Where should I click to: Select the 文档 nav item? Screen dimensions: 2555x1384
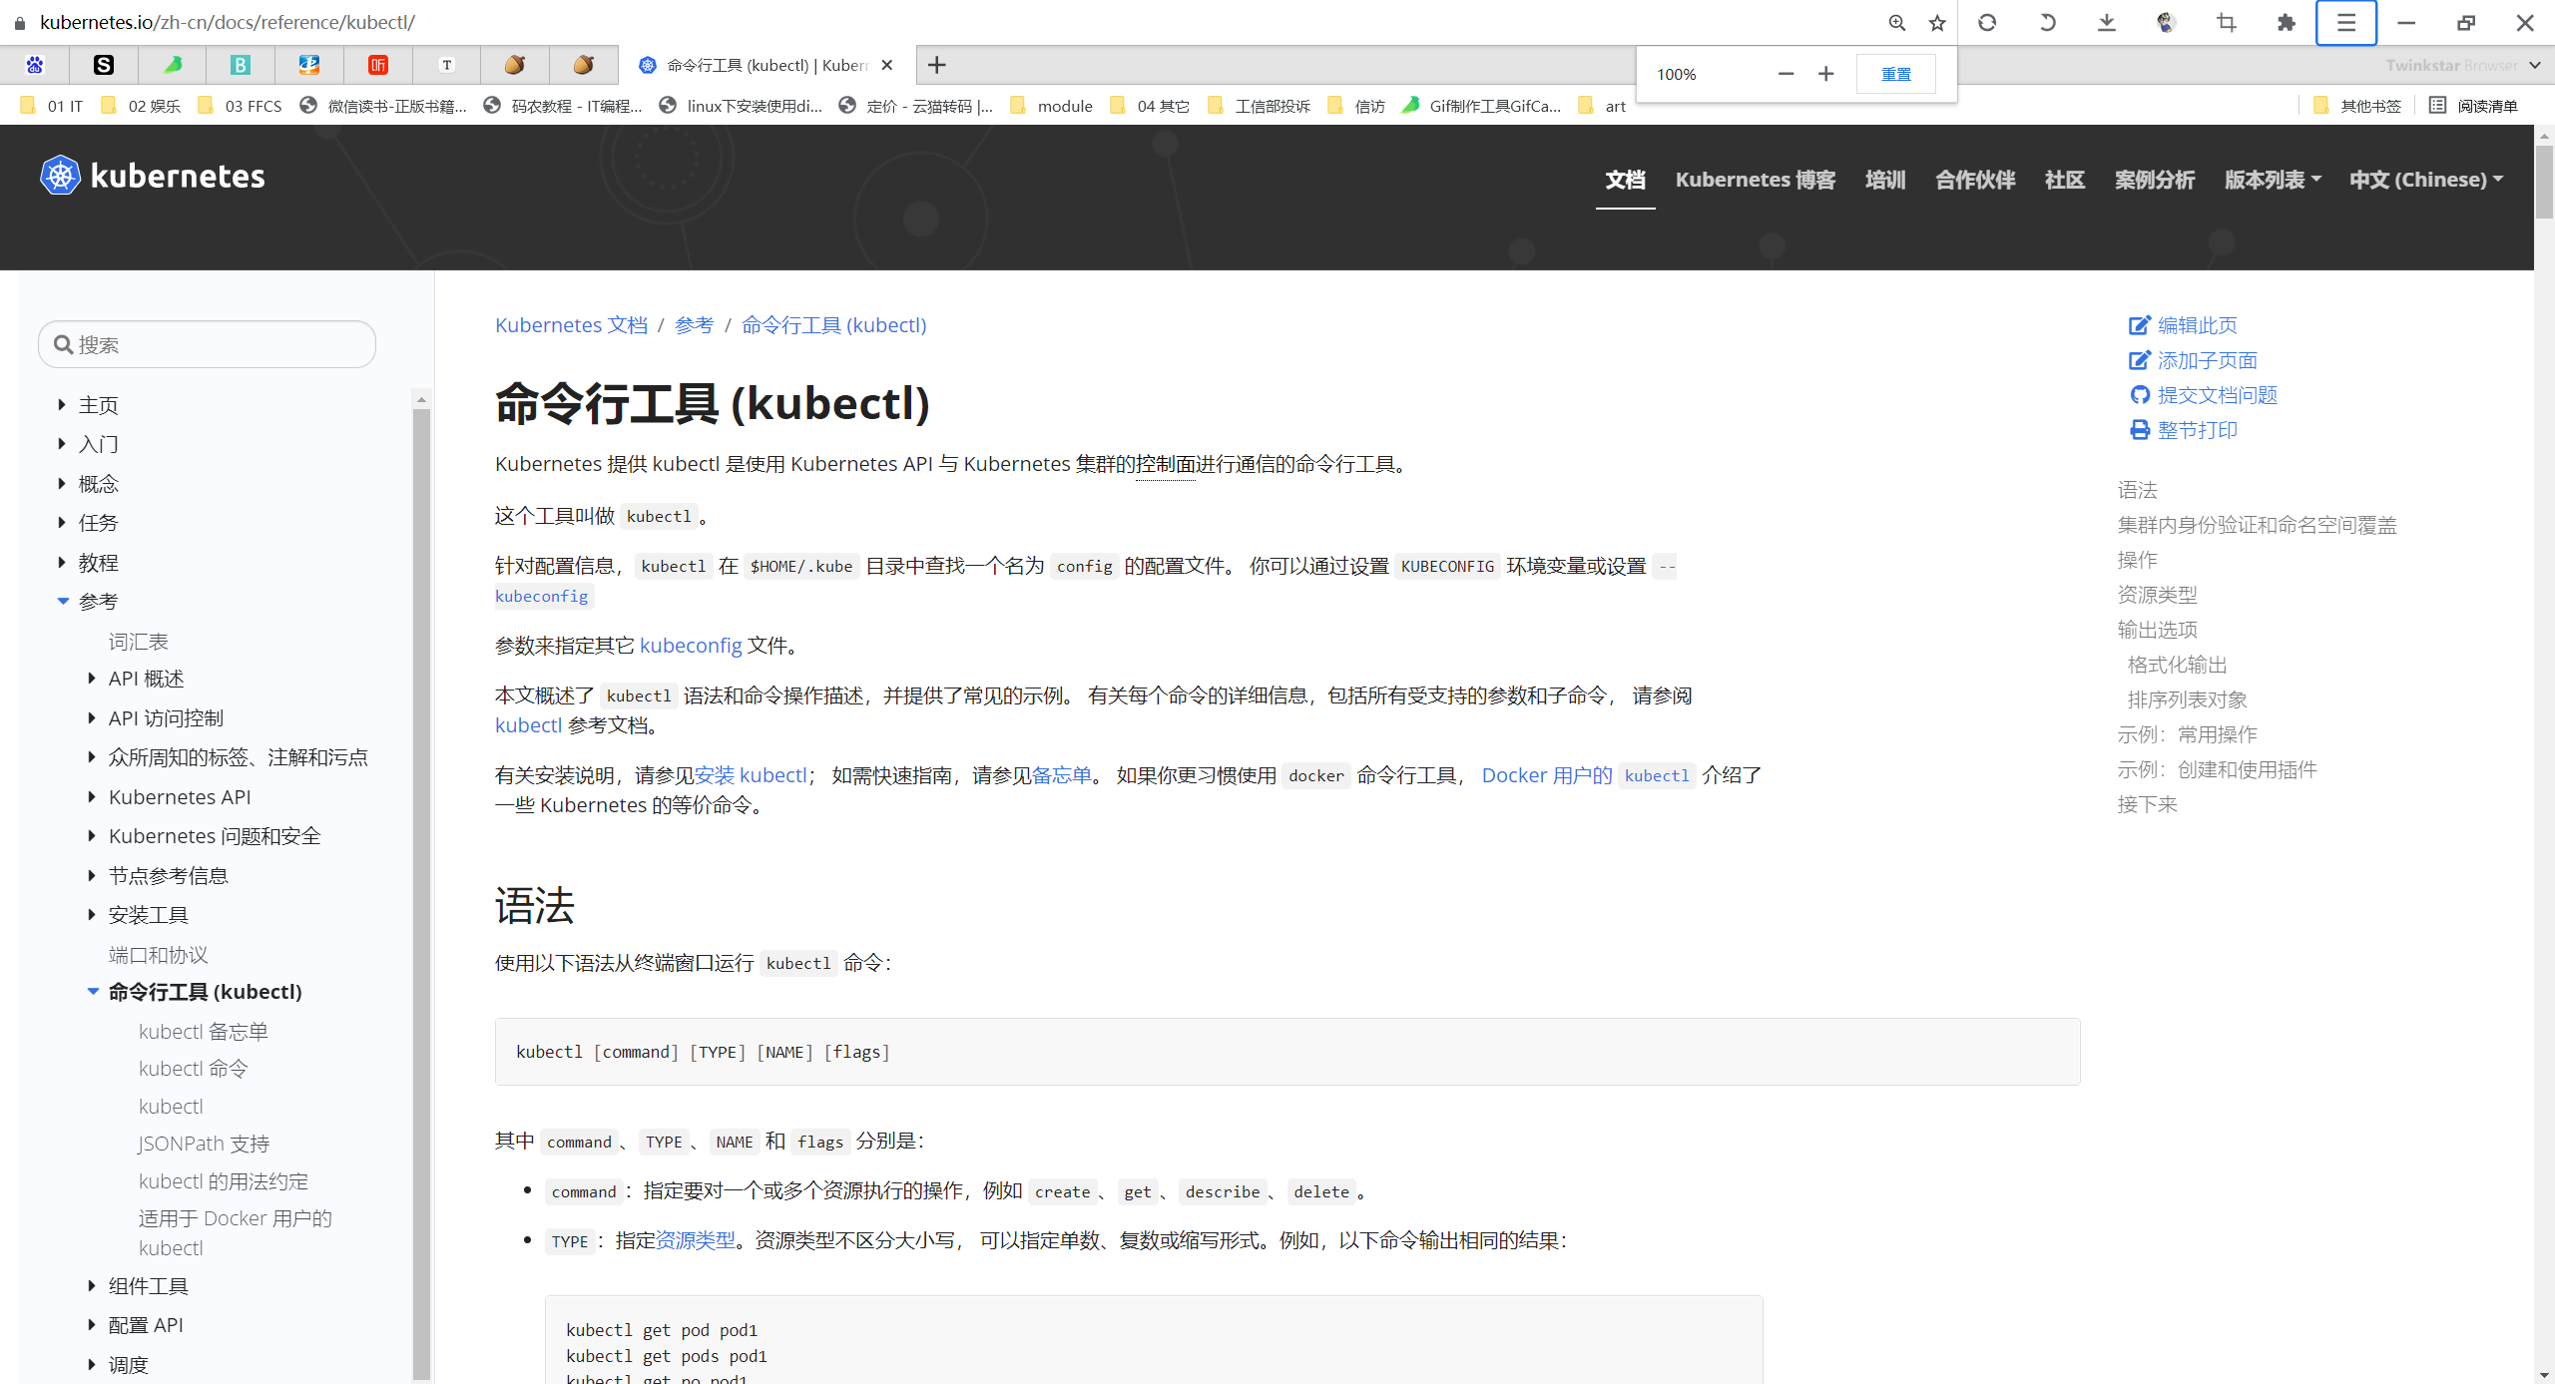tap(1625, 180)
